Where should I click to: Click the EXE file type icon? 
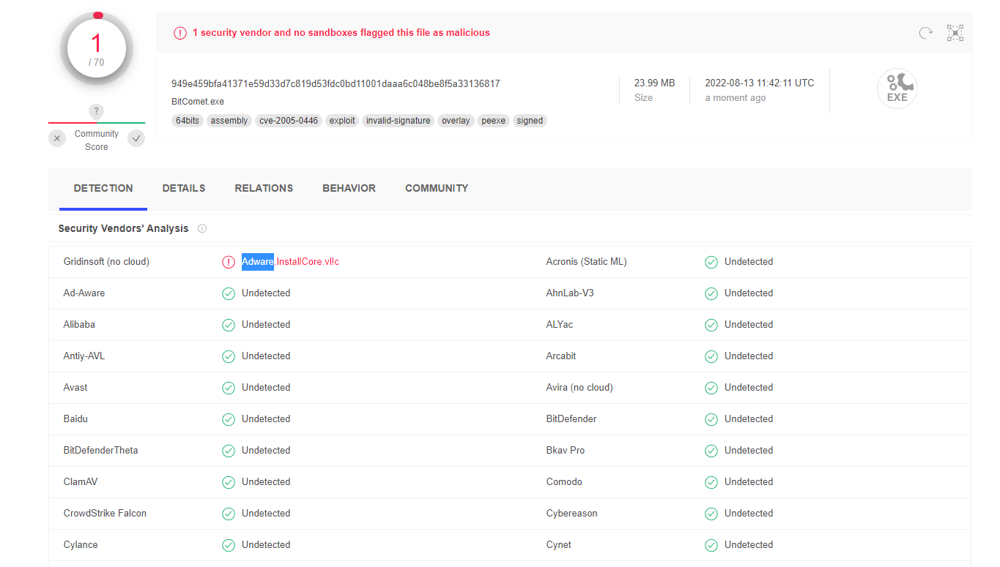(x=897, y=89)
